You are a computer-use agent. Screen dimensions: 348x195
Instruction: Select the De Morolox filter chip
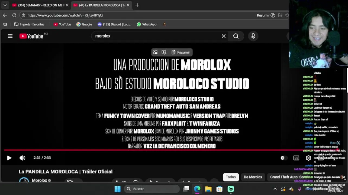tap(253, 177)
